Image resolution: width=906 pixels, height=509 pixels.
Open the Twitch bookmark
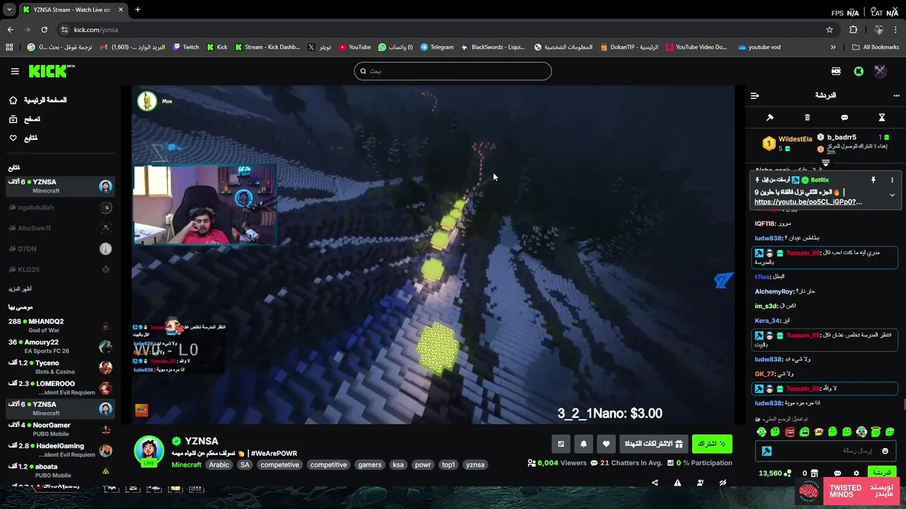[185, 47]
